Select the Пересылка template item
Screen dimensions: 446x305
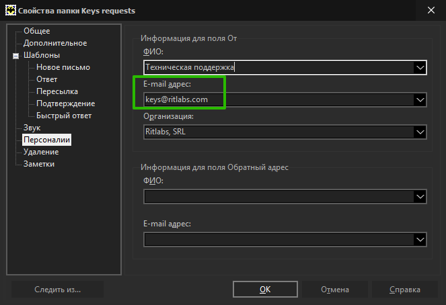pos(57,91)
